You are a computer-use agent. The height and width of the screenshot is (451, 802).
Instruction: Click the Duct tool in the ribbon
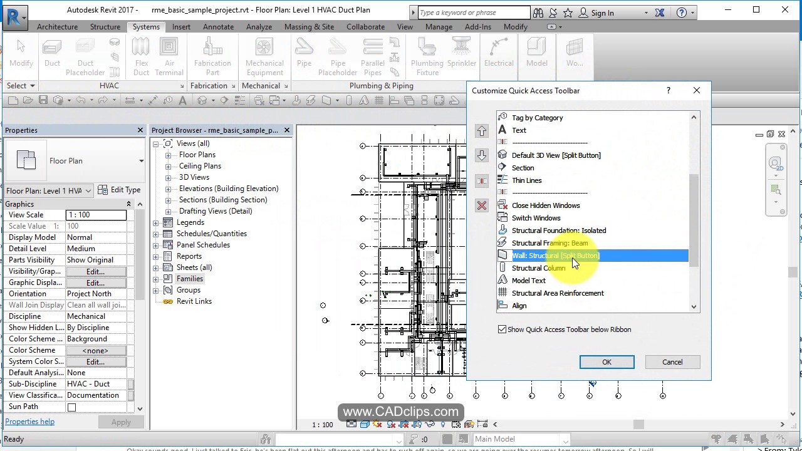click(x=53, y=54)
